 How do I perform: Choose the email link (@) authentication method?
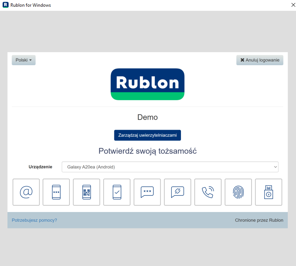pyautogui.click(x=26, y=192)
